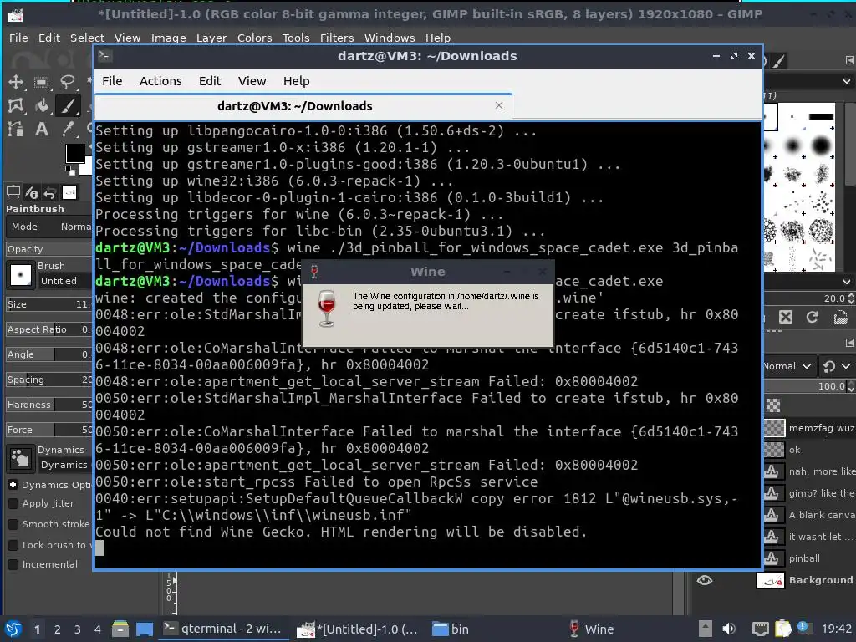Click the Wine taskbar button
The width and height of the screenshot is (856, 642).
(592, 629)
